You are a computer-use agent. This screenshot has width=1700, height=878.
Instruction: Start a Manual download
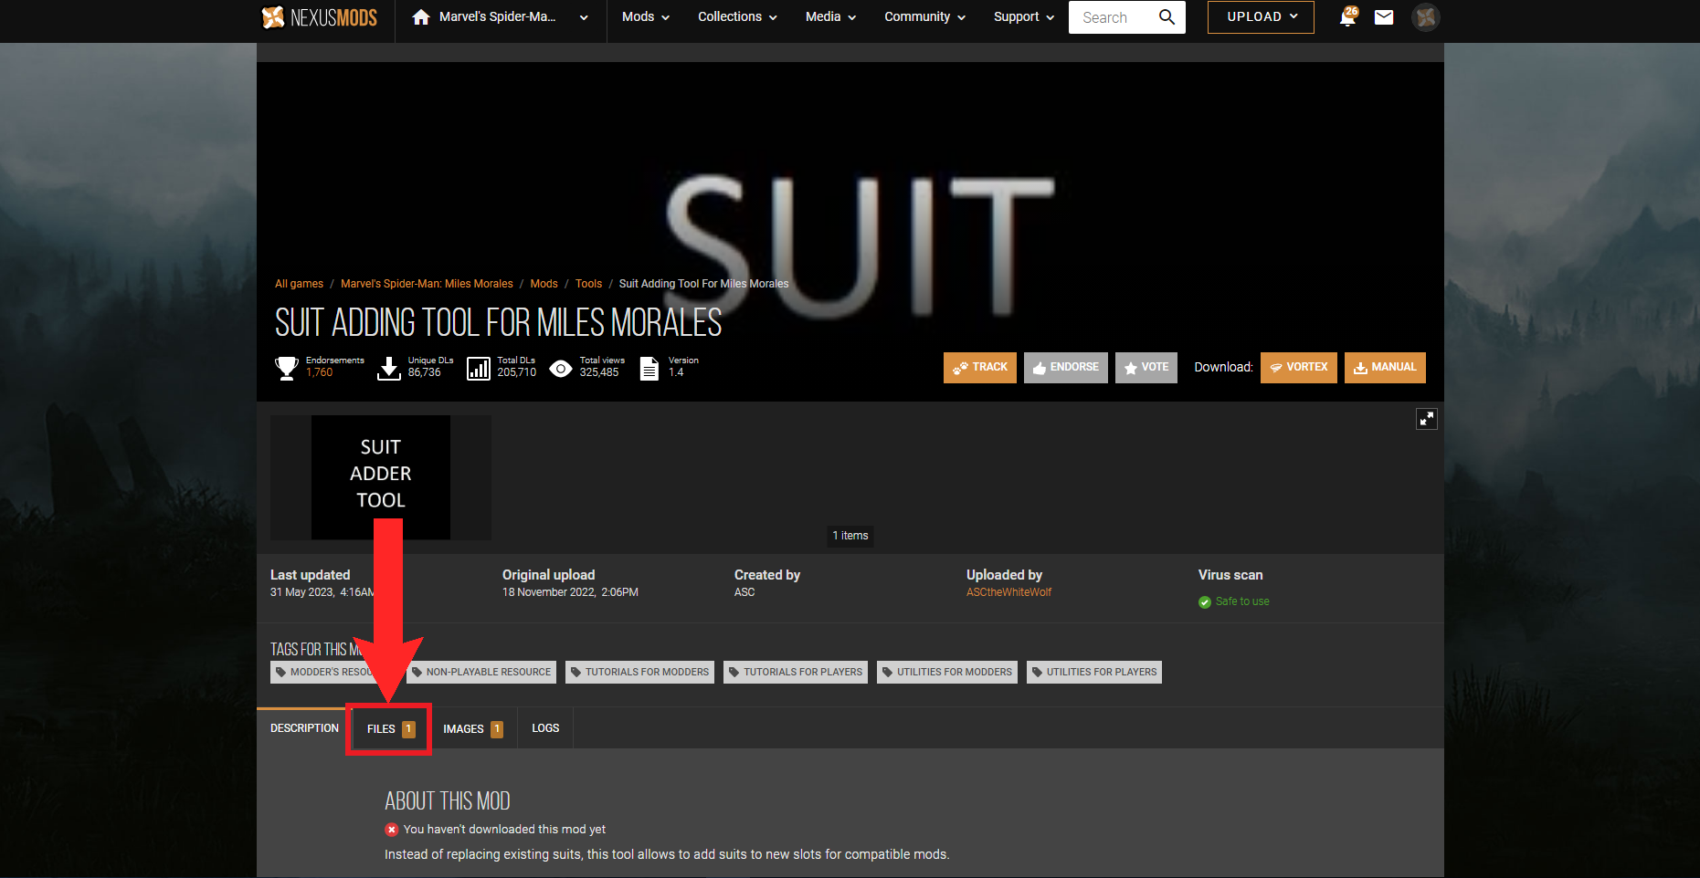(x=1385, y=368)
